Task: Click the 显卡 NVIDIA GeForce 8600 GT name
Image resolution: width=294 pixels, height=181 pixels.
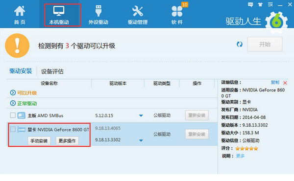Action: (x=58, y=130)
